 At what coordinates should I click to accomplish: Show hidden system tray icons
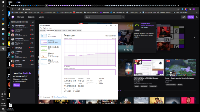point(5,91)
